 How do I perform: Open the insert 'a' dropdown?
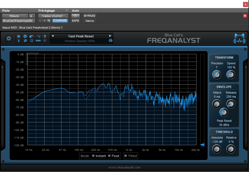pyautogui.click(x=32, y=16)
